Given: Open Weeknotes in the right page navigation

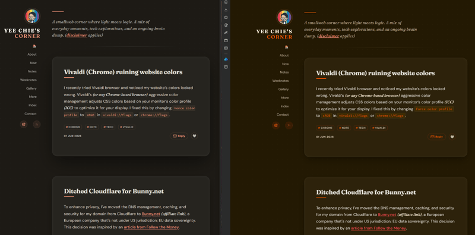Looking at the screenshot, I should pyautogui.click(x=280, y=81).
